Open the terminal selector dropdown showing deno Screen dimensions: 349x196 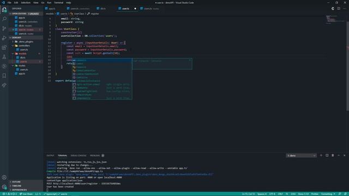tap(301, 156)
